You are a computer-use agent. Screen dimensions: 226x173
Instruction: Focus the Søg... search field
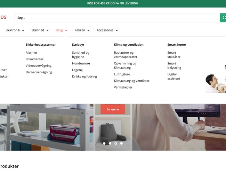point(117,18)
